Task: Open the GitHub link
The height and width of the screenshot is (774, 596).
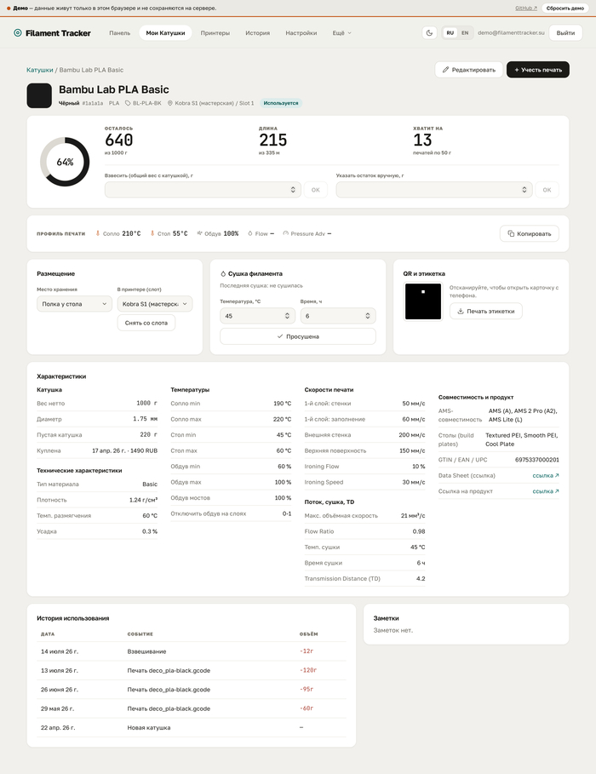Action: pyautogui.click(x=526, y=9)
